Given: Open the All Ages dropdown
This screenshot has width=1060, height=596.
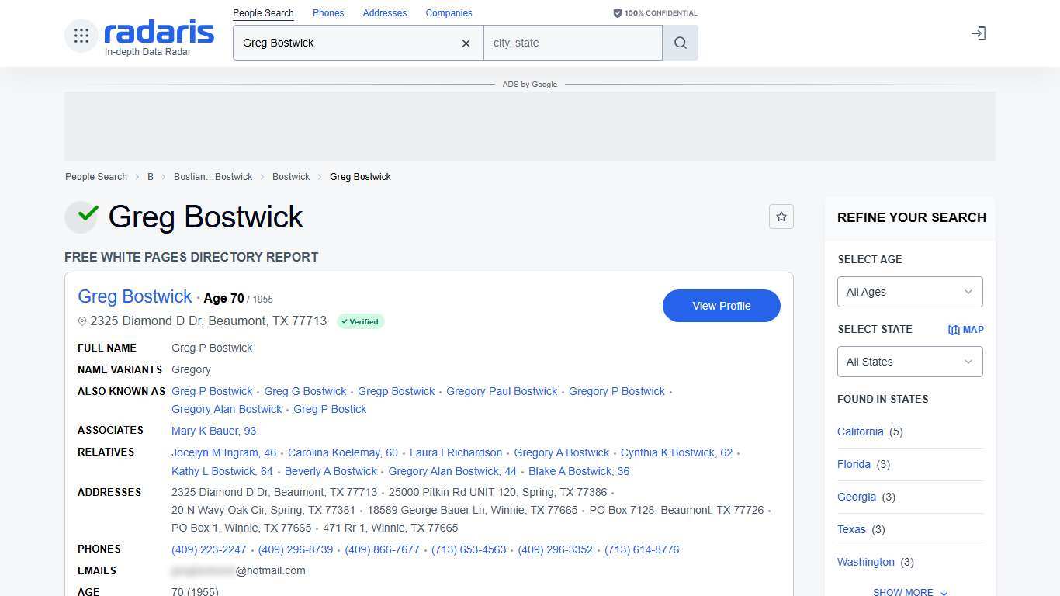Looking at the screenshot, I should click(x=909, y=292).
